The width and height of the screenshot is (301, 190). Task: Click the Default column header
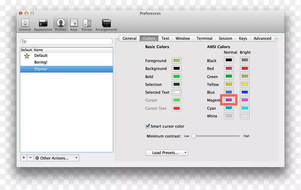tap(26, 50)
